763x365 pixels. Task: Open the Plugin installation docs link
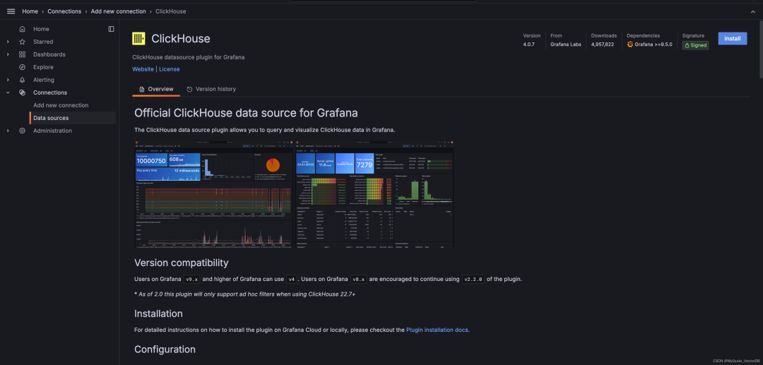(x=437, y=330)
